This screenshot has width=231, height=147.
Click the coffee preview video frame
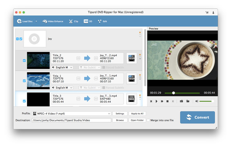tap(182, 60)
